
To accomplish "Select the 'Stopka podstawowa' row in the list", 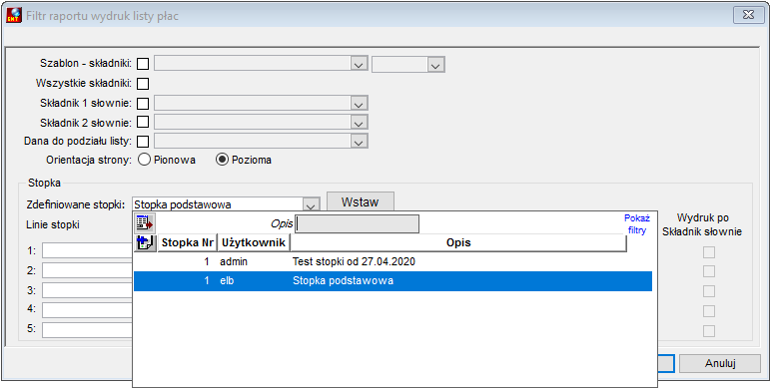I will click(392, 281).
